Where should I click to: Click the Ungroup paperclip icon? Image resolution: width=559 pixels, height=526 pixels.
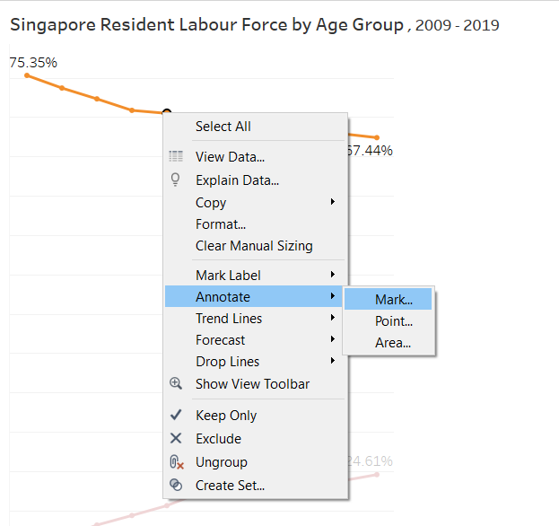click(176, 462)
